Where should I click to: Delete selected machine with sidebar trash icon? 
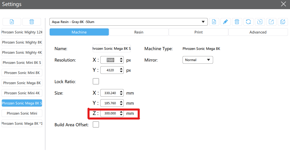[x=32, y=22]
